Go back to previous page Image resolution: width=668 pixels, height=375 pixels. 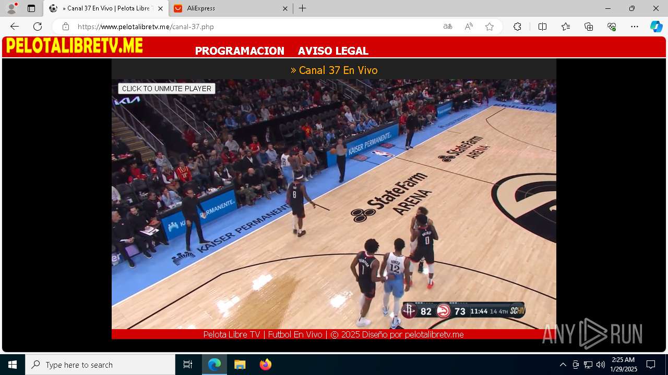click(15, 27)
